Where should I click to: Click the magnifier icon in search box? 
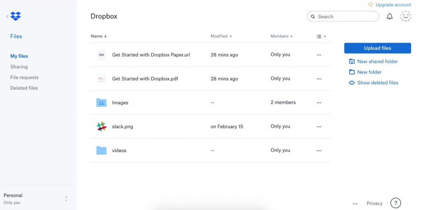point(313,17)
